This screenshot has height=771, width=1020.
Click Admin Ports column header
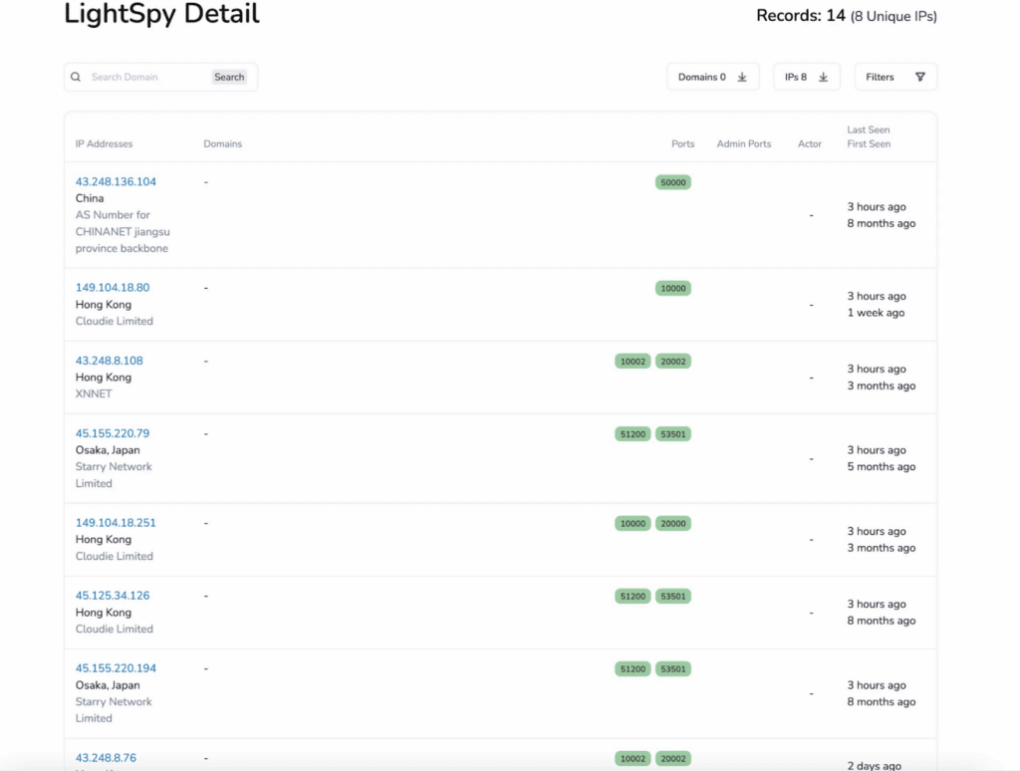(744, 143)
